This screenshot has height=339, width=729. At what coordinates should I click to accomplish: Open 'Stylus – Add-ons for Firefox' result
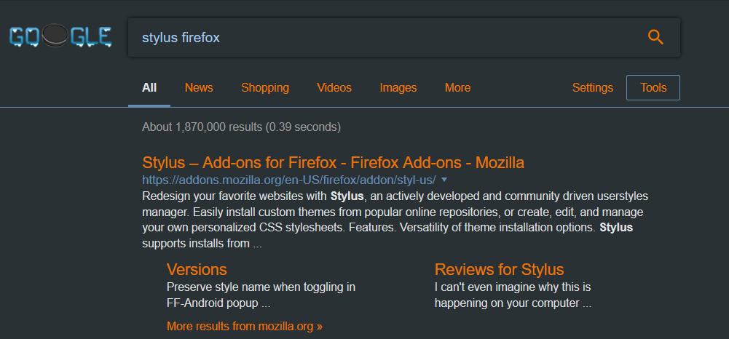click(x=333, y=162)
